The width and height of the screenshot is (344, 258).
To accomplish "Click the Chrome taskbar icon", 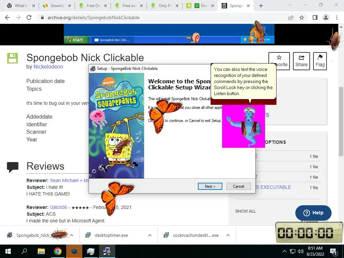I will (58, 251).
